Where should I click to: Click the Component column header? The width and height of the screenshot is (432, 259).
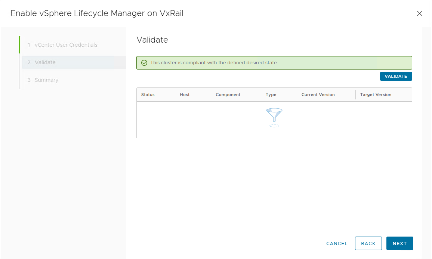[x=228, y=95]
